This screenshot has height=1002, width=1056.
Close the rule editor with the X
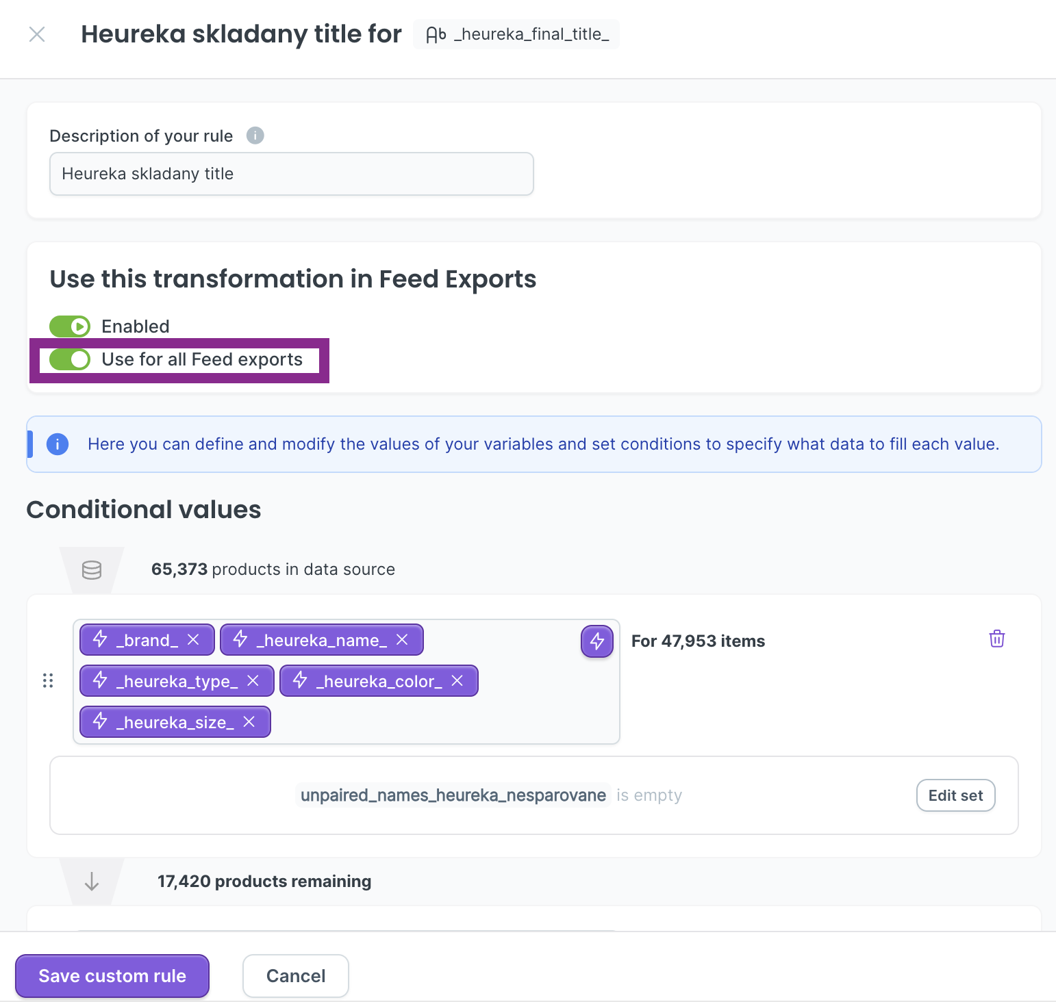pyautogui.click(x=37, y=34)
